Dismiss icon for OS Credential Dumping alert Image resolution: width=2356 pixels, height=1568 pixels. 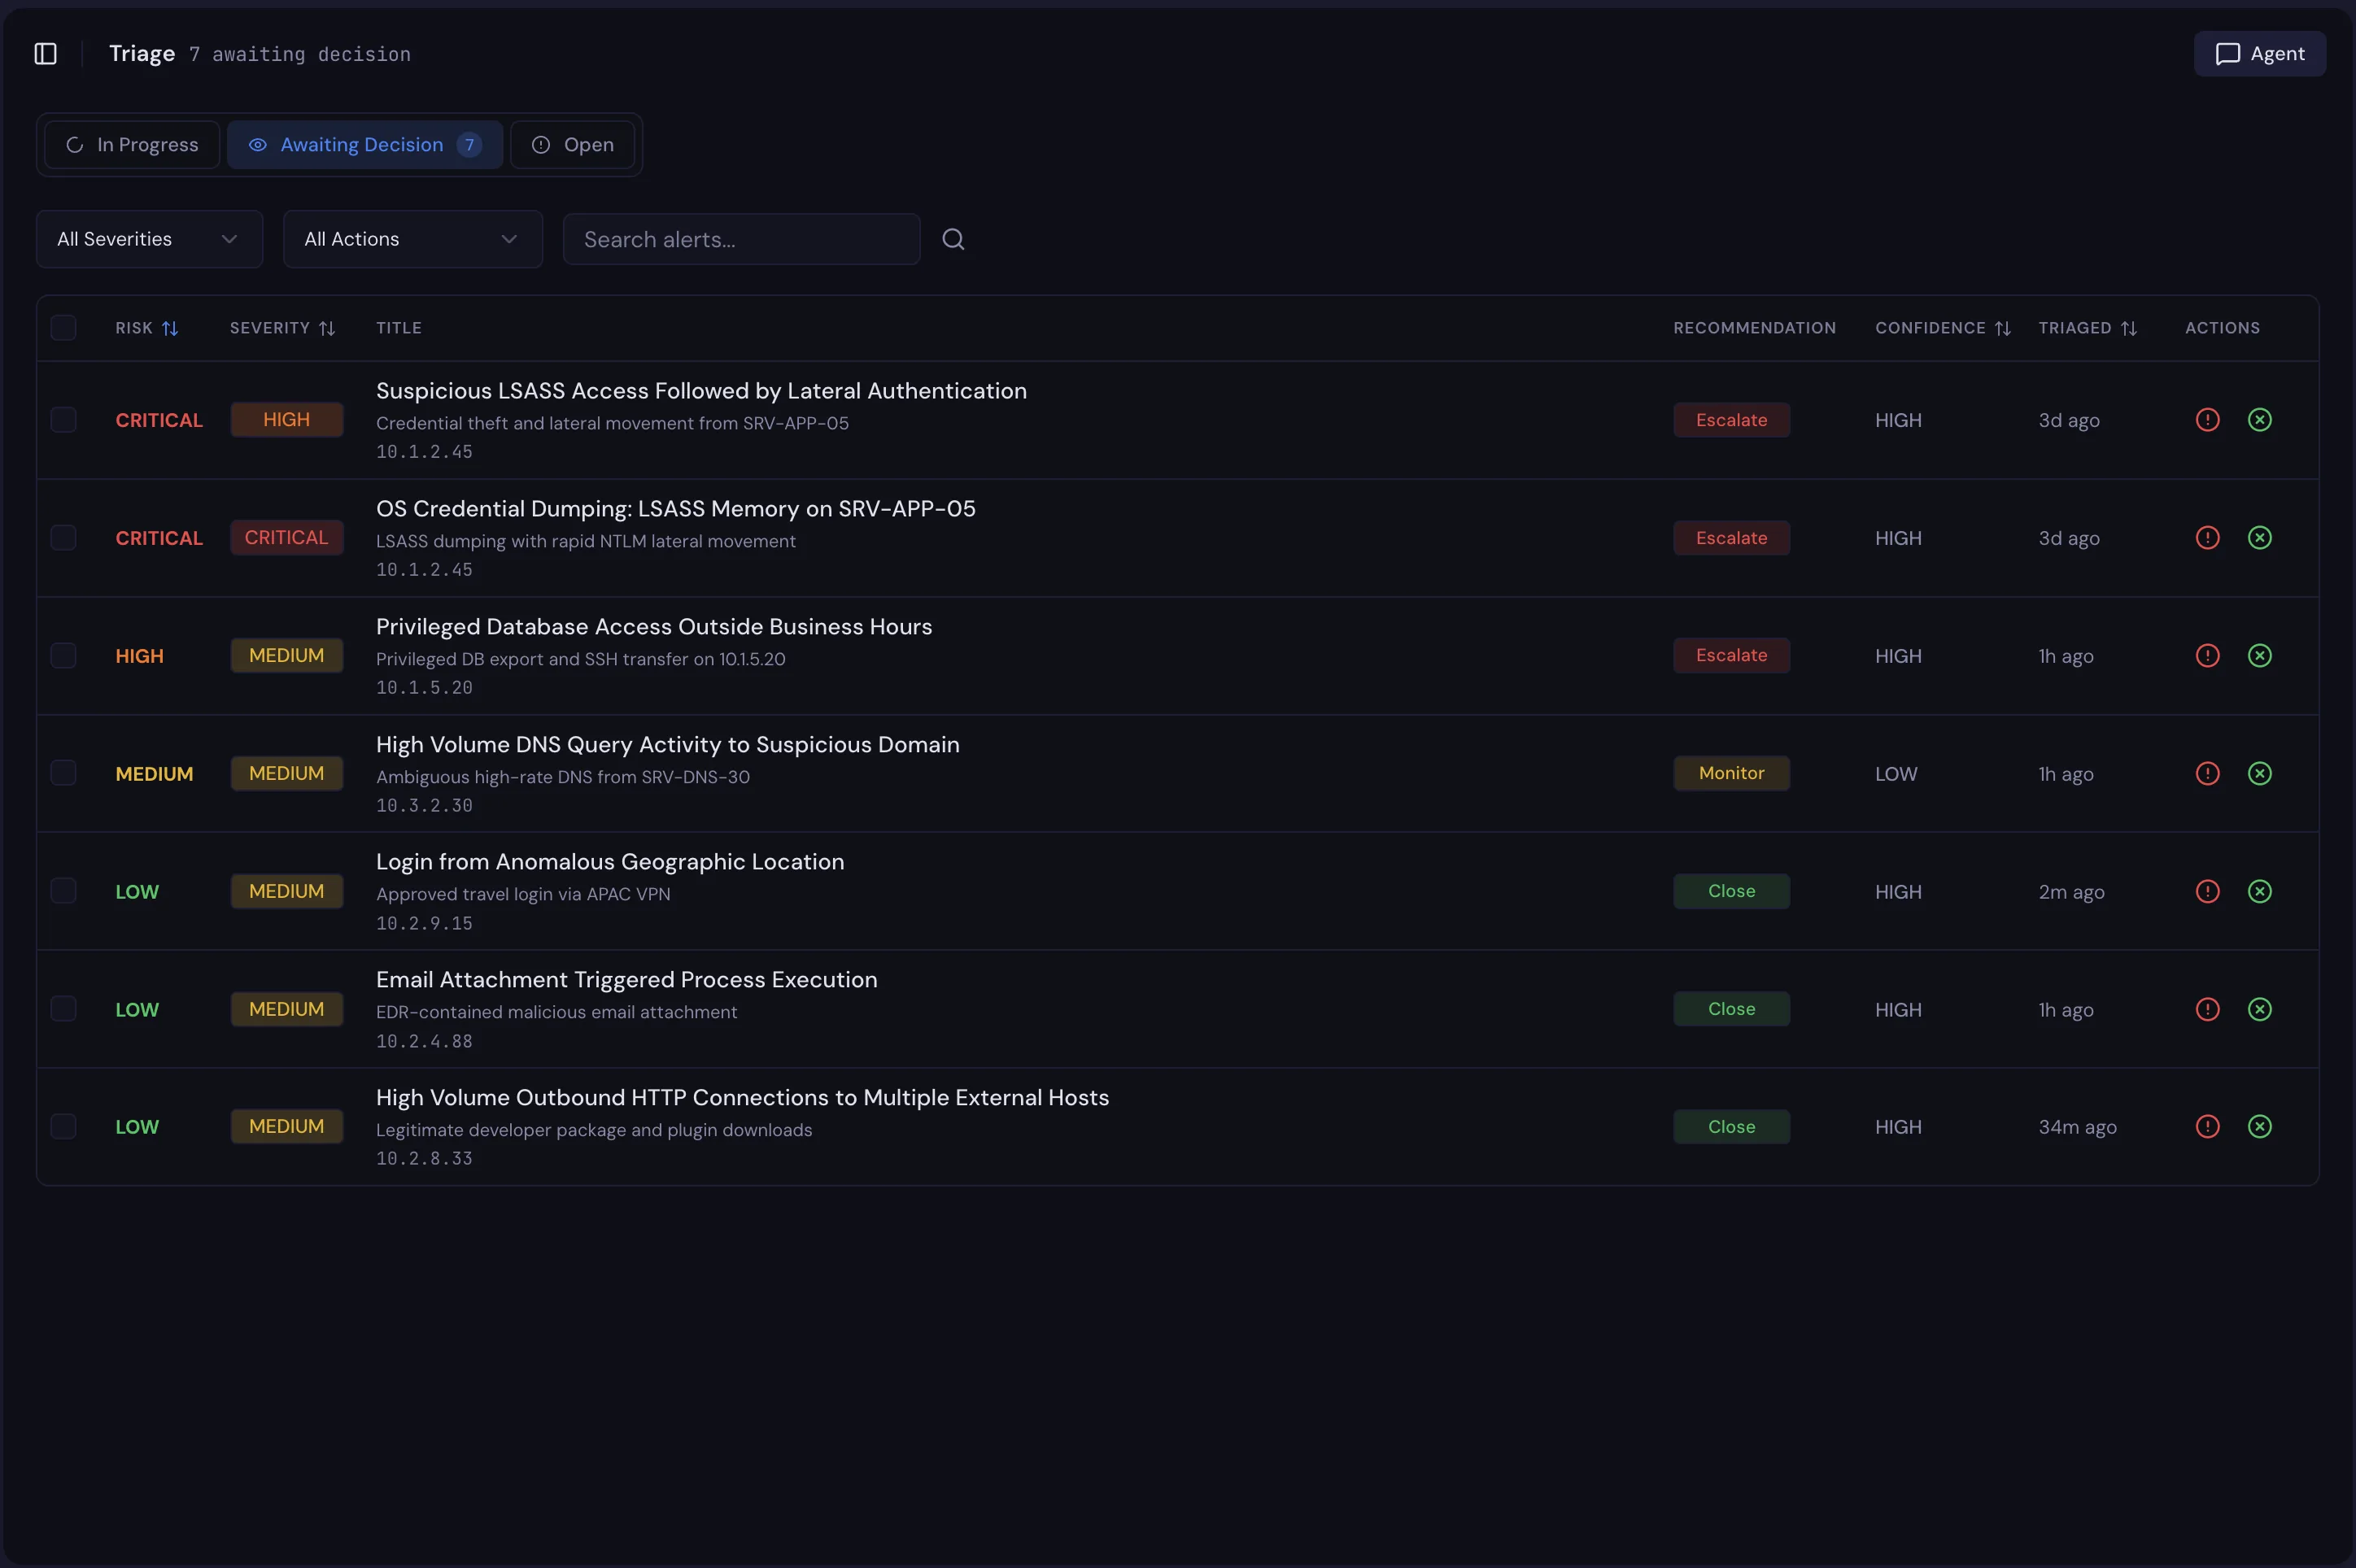(2259, 538)
